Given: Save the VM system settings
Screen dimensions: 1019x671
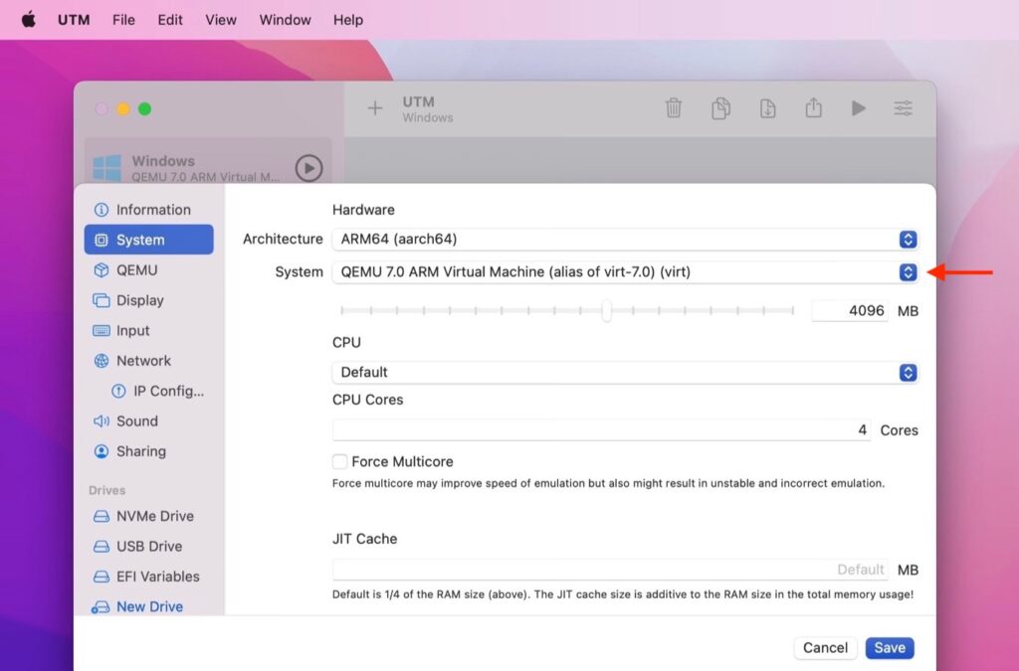Looking at the screenshot, I should (x=889, y=647).
